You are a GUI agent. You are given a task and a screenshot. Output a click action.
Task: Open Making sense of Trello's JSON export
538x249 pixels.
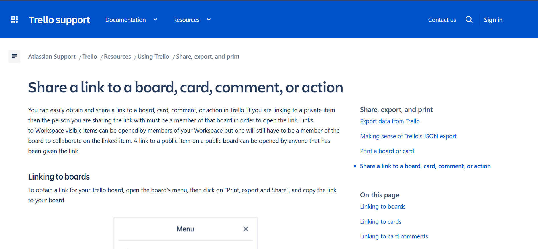point(408,136)
